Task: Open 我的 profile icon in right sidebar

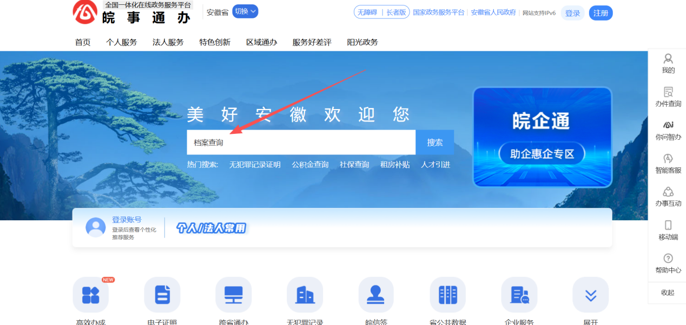Action: point(668,58)
